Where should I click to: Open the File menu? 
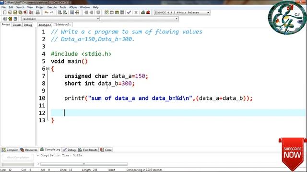[x=3, y=7]
